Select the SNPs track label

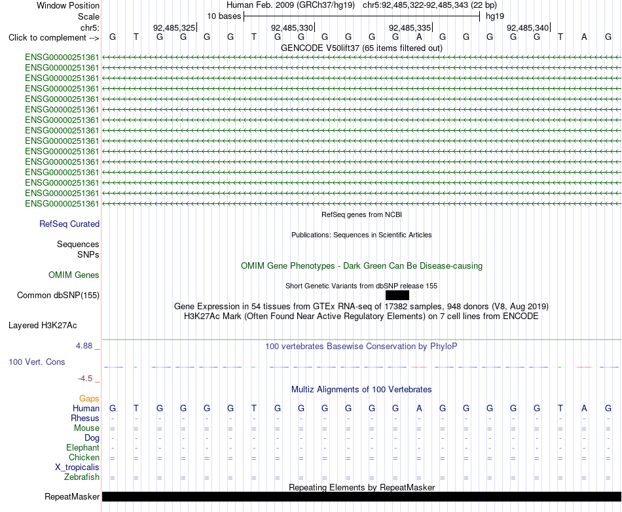[x=88, y=254]
